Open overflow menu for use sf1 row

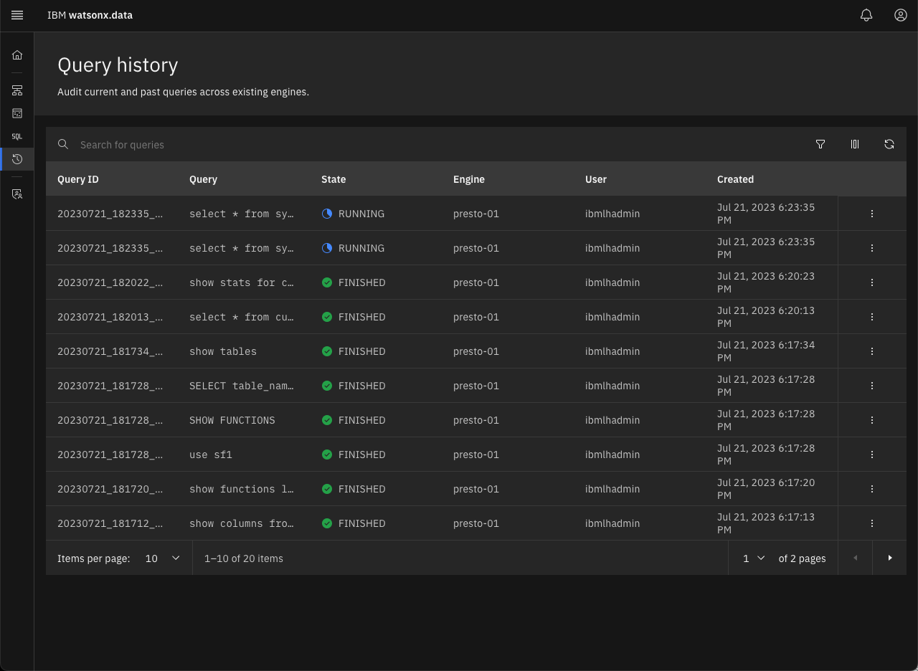pyautogui.click(x=872, y=455)
